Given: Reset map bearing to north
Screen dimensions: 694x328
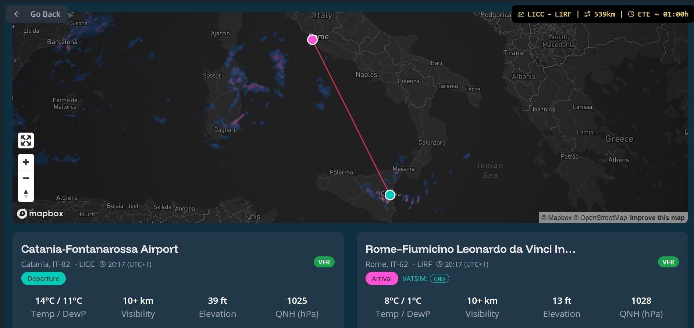Looking at the screenshot, I should coord(26,194).
